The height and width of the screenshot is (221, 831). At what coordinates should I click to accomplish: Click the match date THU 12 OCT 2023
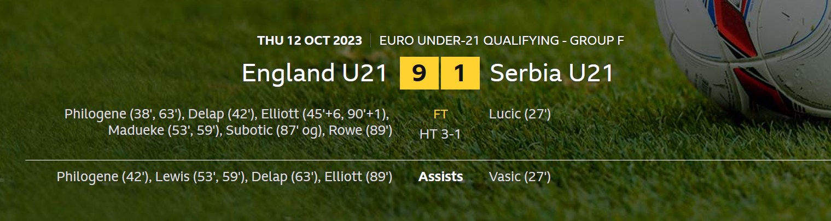309,40
